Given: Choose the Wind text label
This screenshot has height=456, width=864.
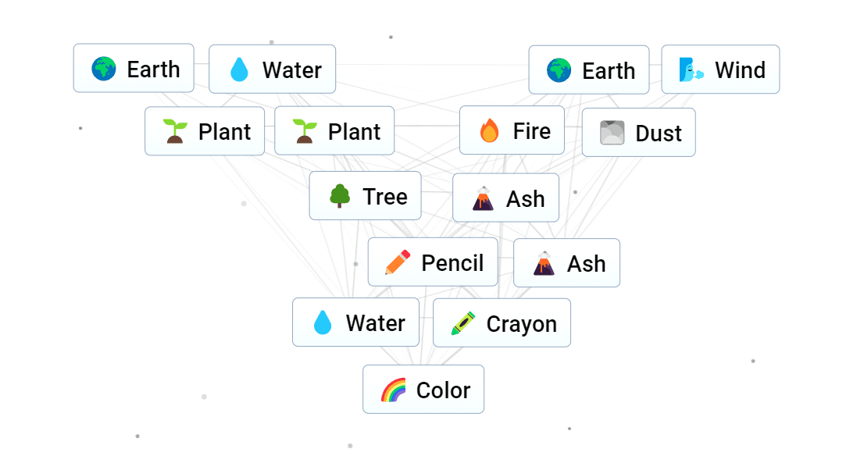Looking at the screenshot, I should pos(740,70).
